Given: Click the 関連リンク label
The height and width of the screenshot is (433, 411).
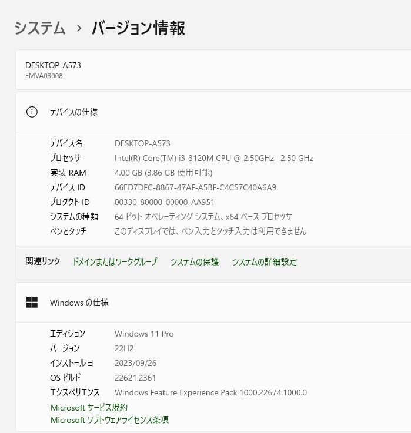Looking at the screenshot, I should 43,261.
